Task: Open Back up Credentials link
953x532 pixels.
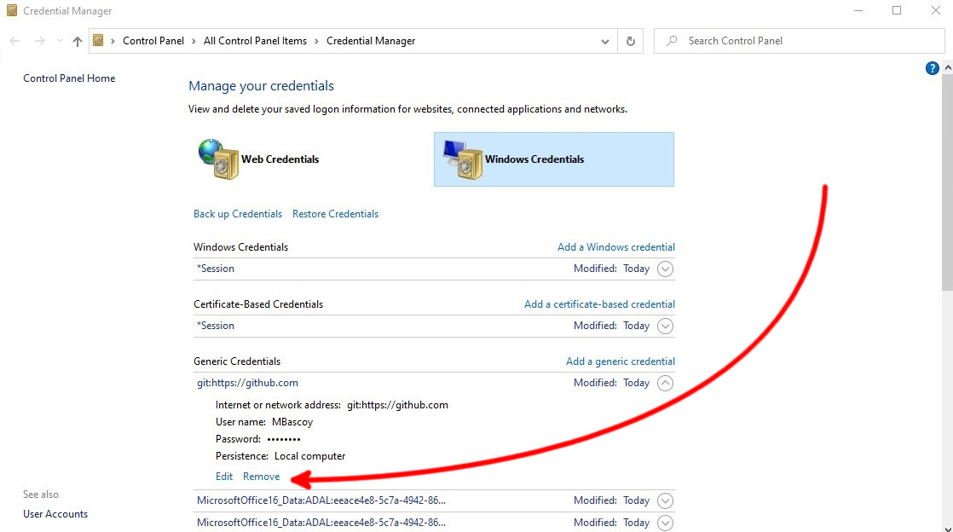Action: (x=238, y=214)
